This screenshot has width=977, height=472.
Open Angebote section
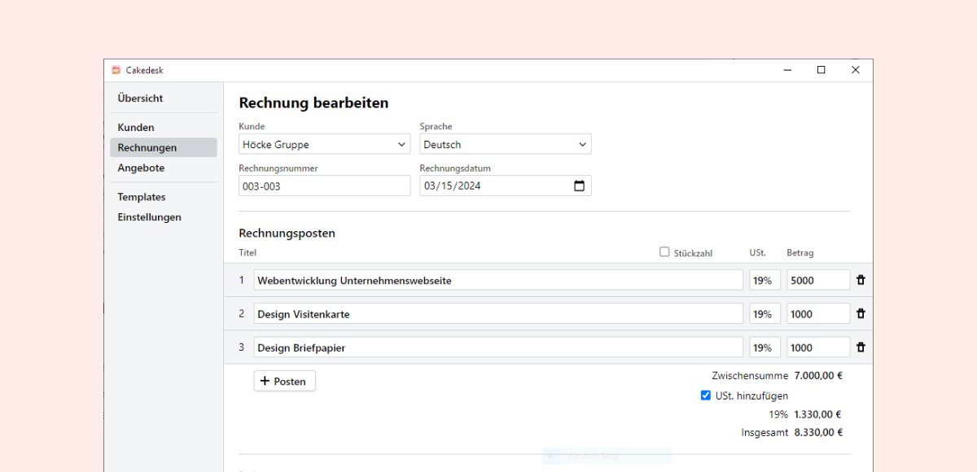(x=141, y=168)
